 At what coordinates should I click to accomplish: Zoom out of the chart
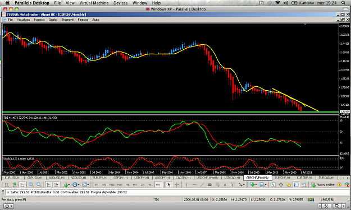point(39,185)
